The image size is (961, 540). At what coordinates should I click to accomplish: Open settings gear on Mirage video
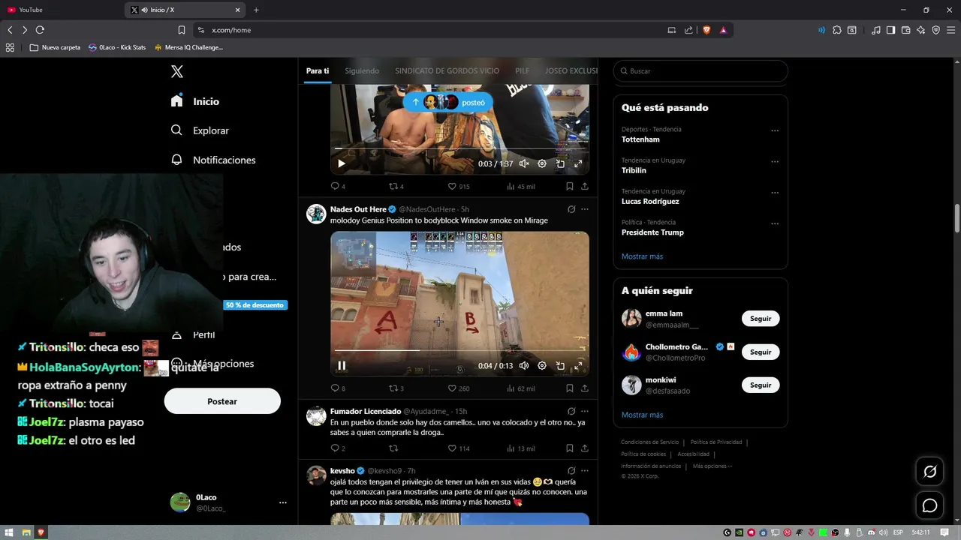pyautogui.click(x=542, y=366)
